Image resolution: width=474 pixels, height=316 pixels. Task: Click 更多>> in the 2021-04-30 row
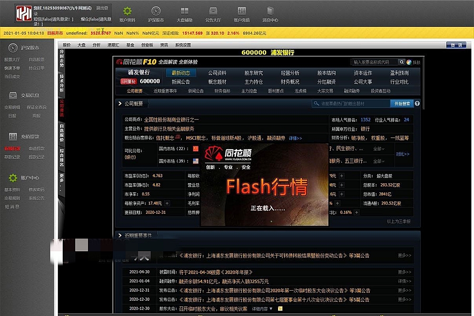click(x=404, y=272)
